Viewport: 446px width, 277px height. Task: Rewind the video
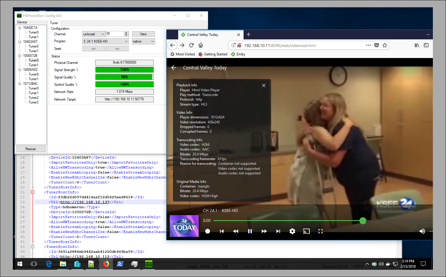236,231
